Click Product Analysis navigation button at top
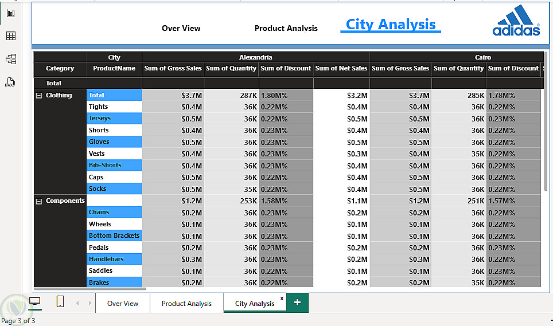The width and height of the screenshot is (553, 326). click(x=286, y=28)
